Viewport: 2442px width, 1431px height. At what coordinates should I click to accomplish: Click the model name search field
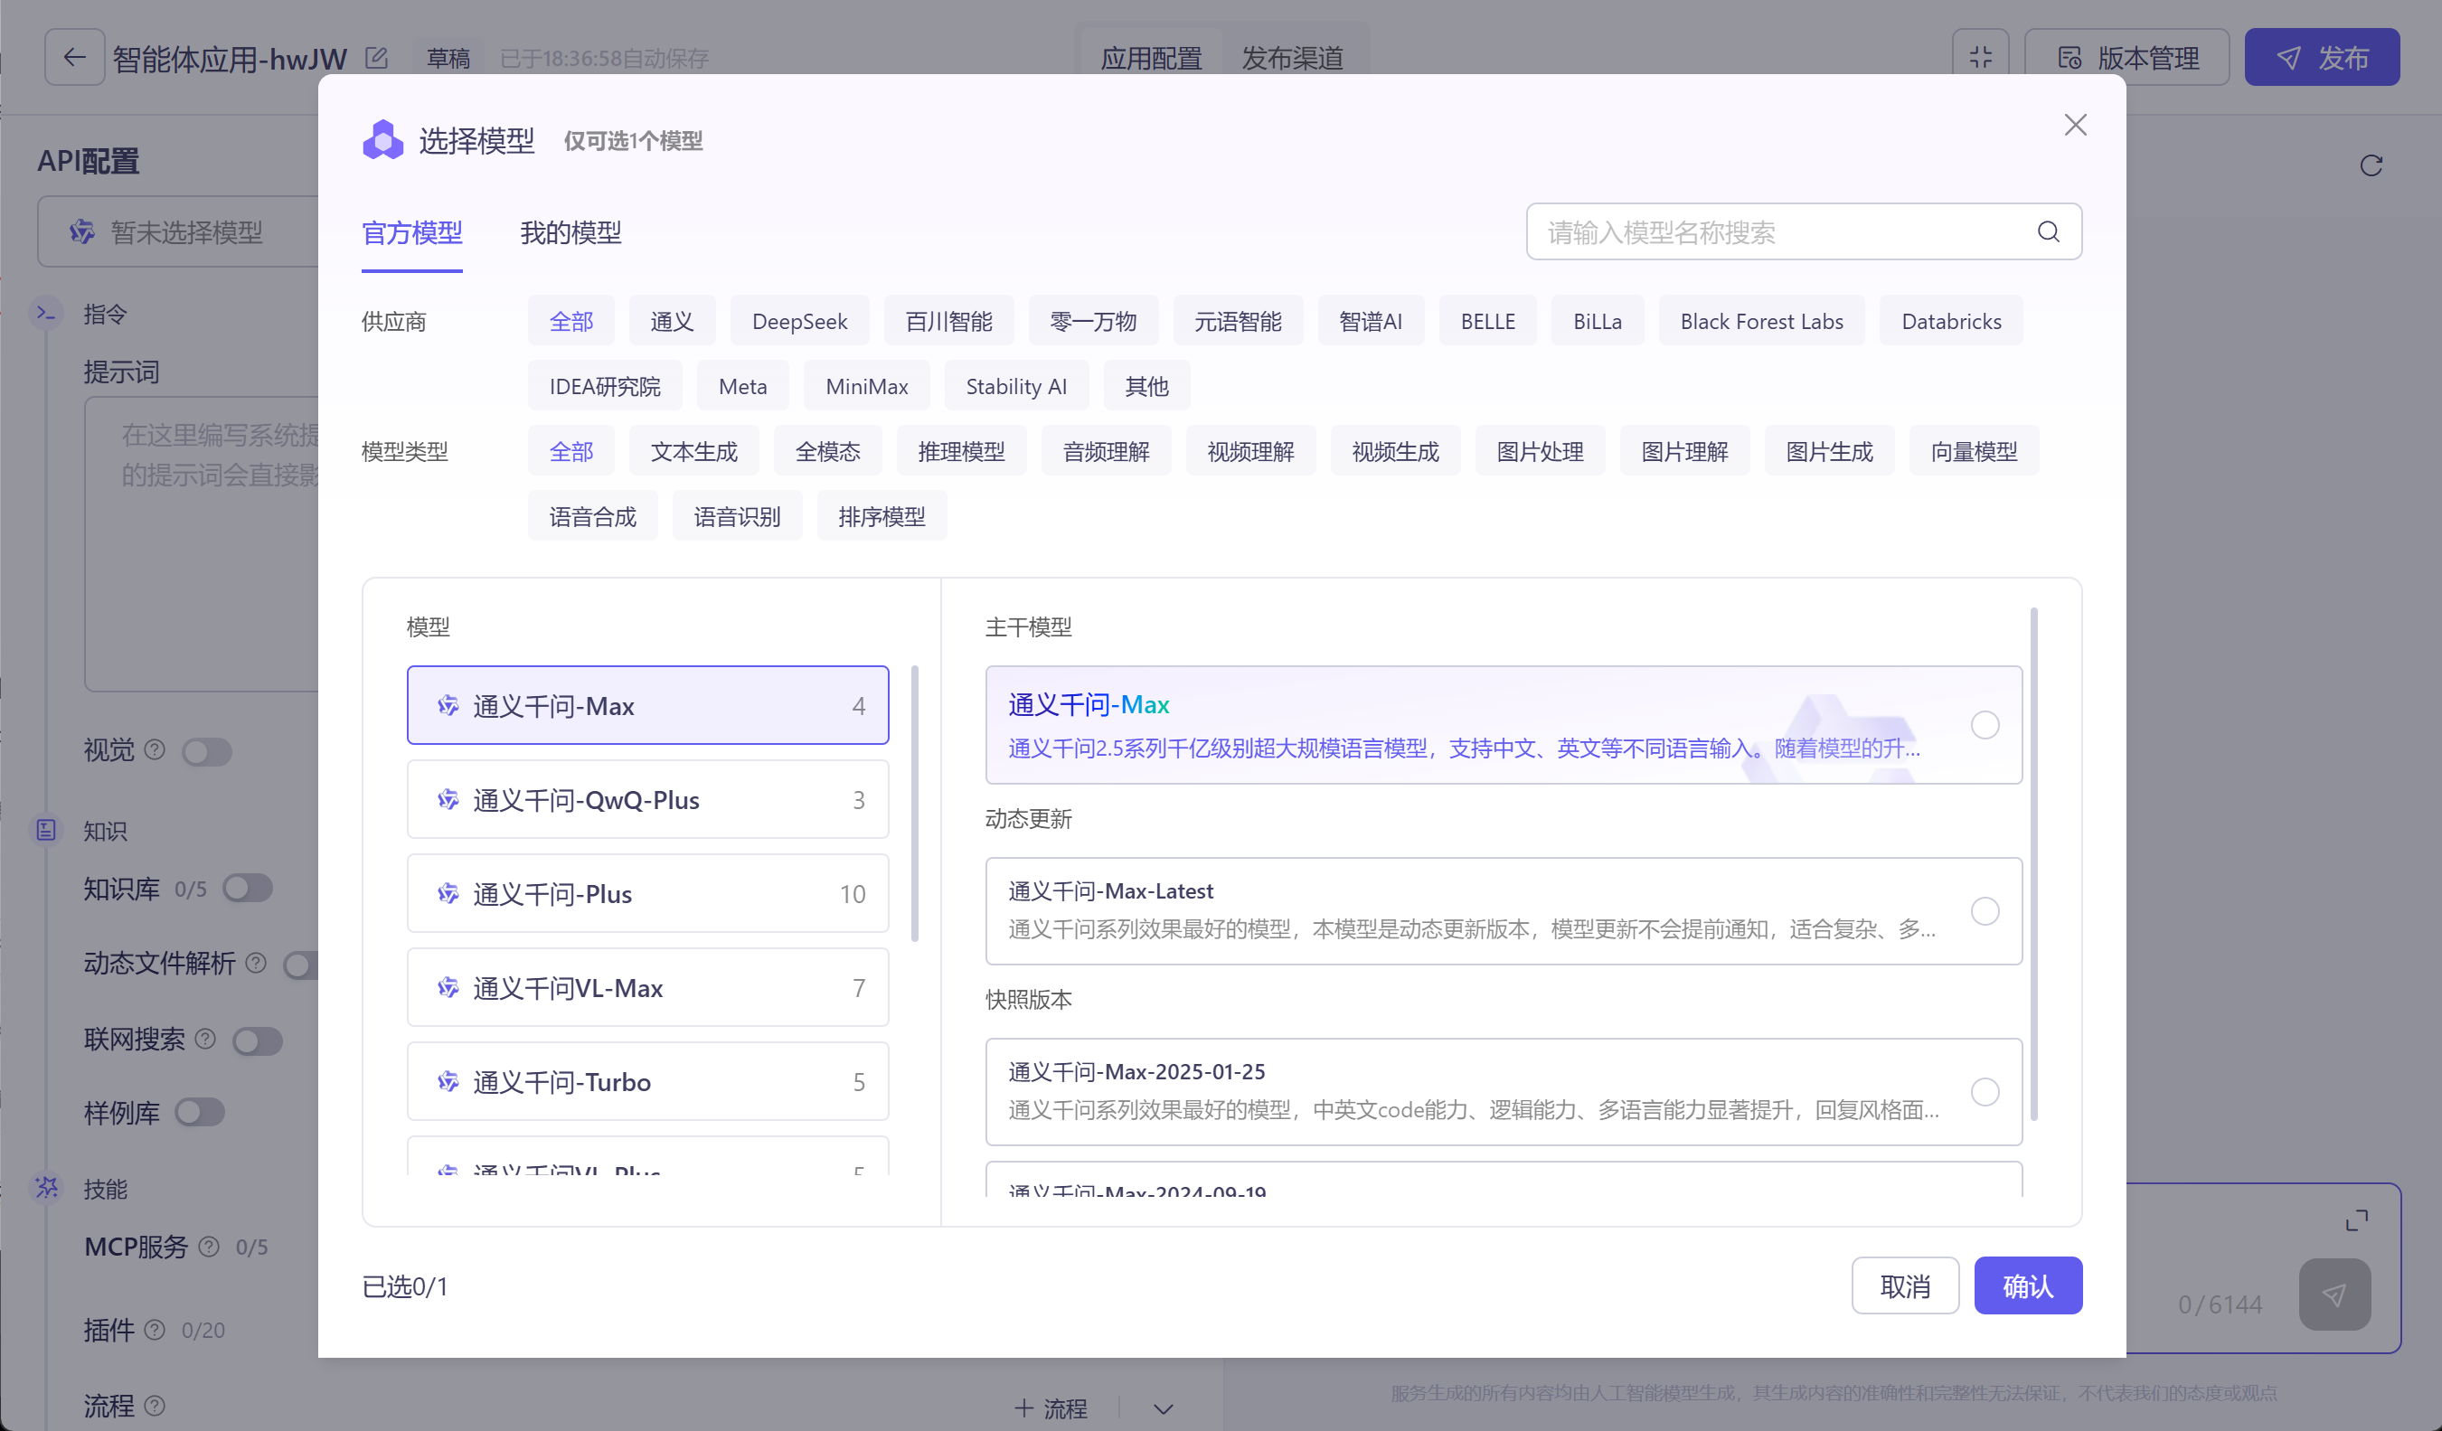pos(1804,231)
